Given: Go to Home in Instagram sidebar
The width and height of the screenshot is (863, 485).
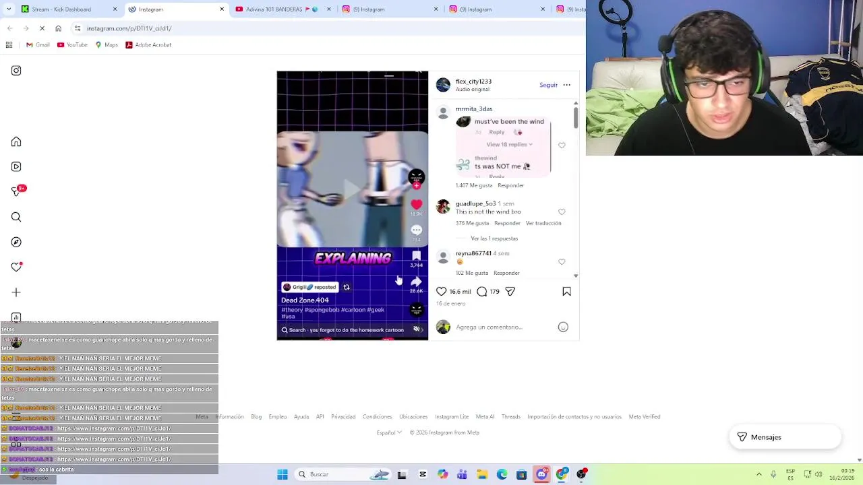Looking at the screenshot, I should pos(16,142).
